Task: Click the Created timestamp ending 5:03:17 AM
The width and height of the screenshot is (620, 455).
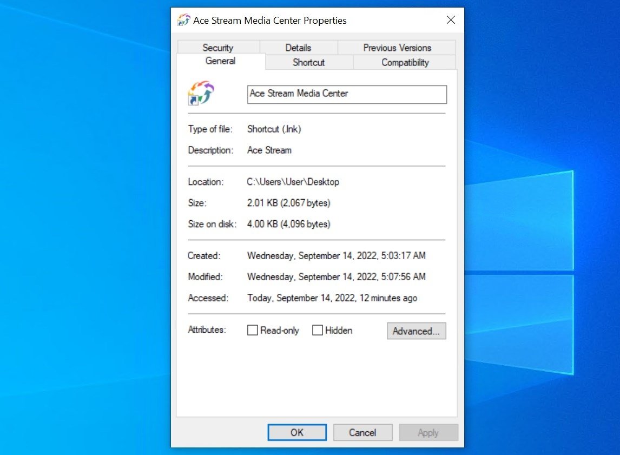Action: [337, 256]
